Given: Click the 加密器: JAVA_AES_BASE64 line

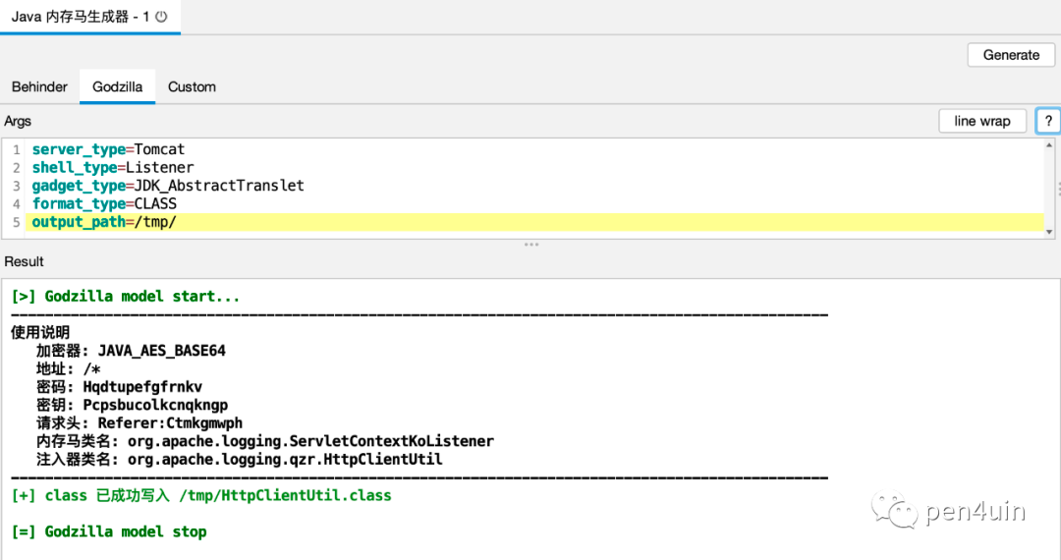Looking at the screenshot, I should point(131,351).
